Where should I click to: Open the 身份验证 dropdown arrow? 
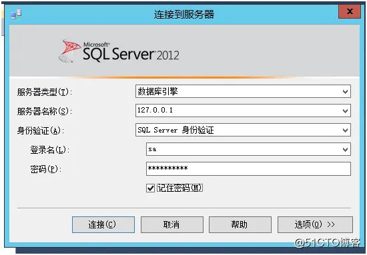(x=345, y=130)
